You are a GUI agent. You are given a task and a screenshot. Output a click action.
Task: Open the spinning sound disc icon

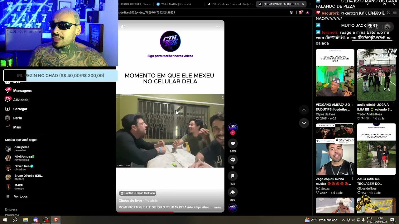click(x=233, y=208)
